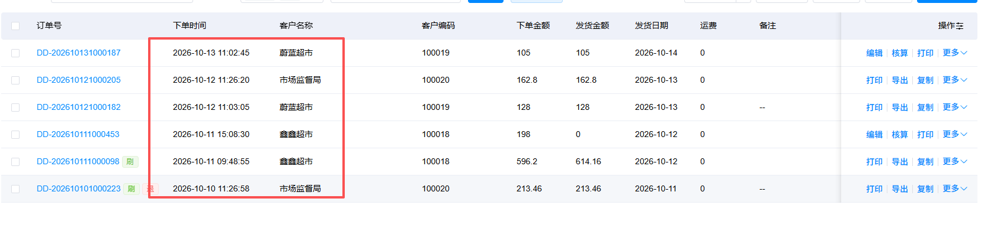Select checkbox for order DD-202610121000205

click(15, 80)
